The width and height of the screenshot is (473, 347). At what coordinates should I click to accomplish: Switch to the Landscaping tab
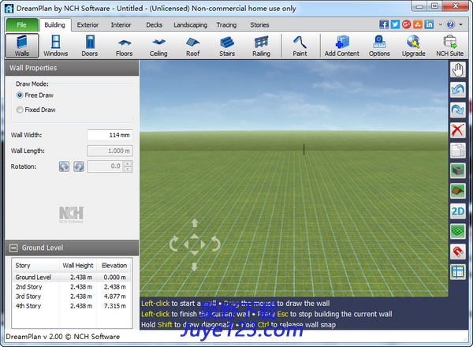click(190, 25)
